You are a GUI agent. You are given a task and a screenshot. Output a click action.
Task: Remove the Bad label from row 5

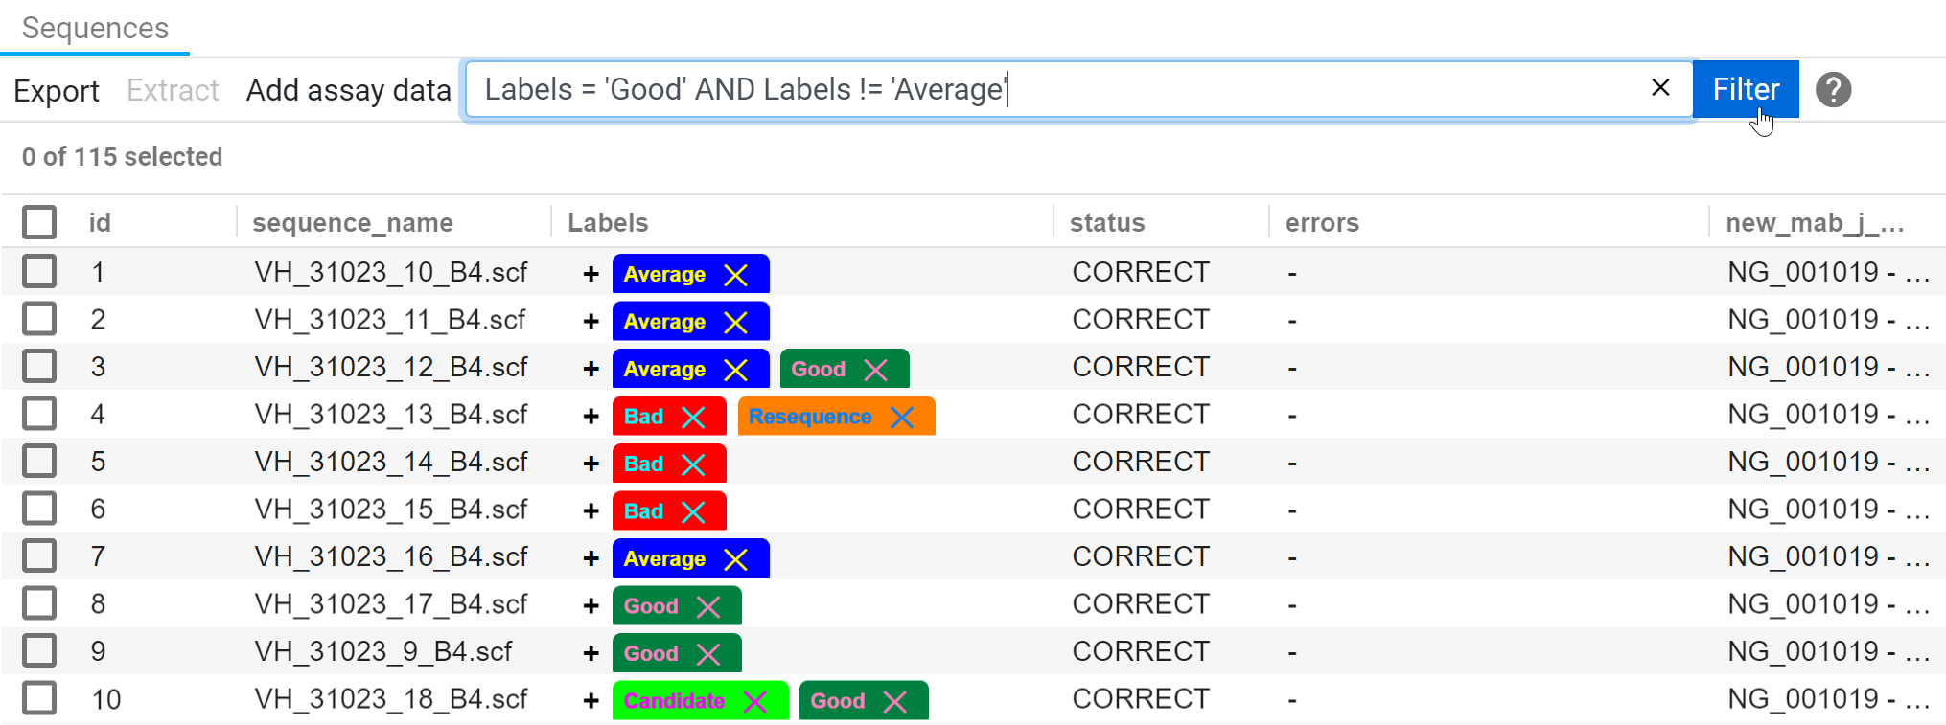point(693,464)
